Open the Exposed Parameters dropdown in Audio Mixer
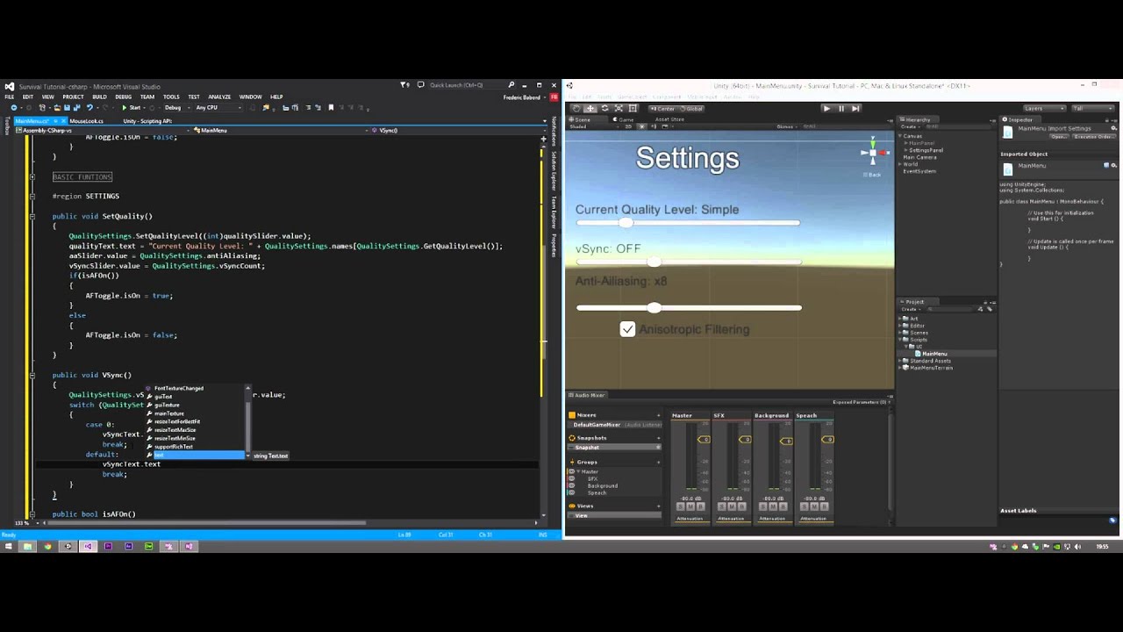The image size is (1123, 632). click(861, 402)
